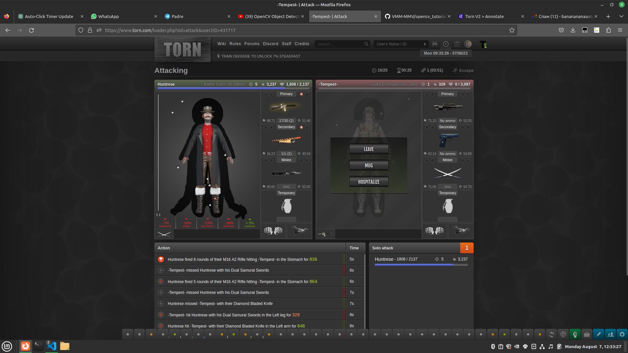Screen dimensions: 628x353
Task: Click the -28% defense modifier
Action: tap(229, 223)
